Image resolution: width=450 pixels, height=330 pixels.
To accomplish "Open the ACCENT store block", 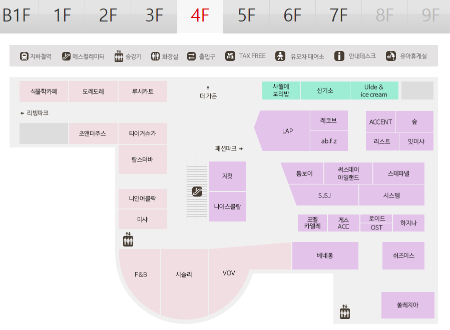I will tap(380, 122).
